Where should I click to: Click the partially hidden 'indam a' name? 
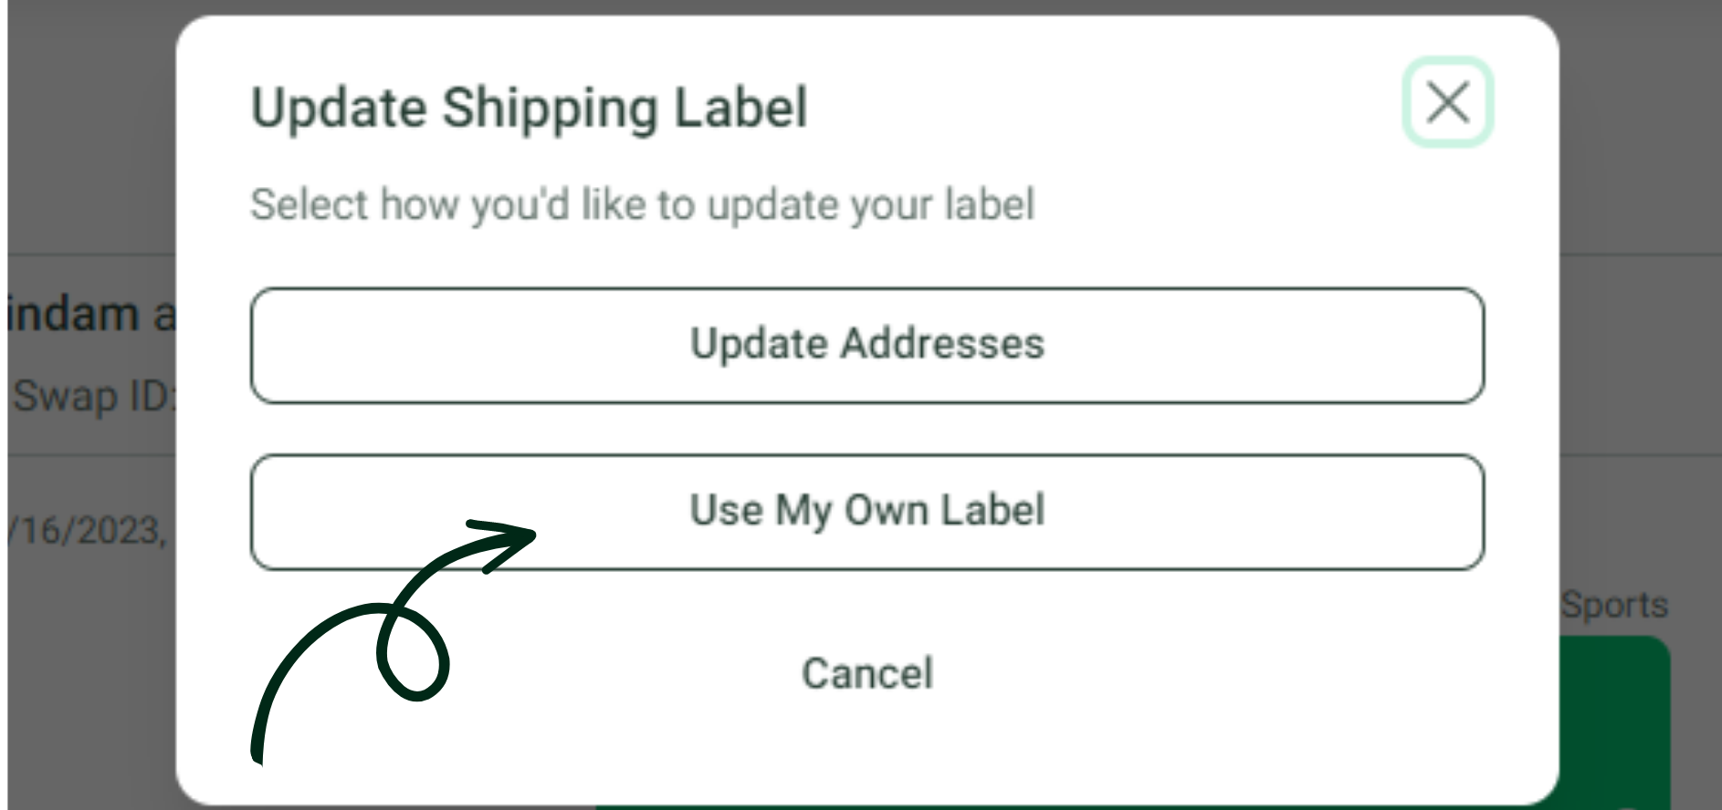click(91, 314)
